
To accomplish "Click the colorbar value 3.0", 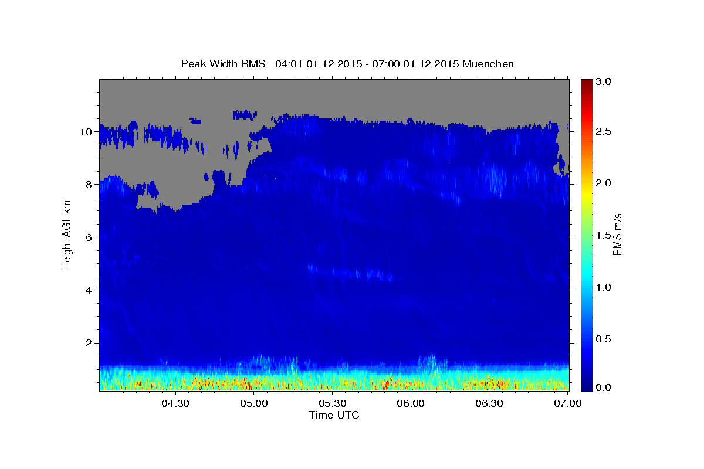I will (604, 81).
